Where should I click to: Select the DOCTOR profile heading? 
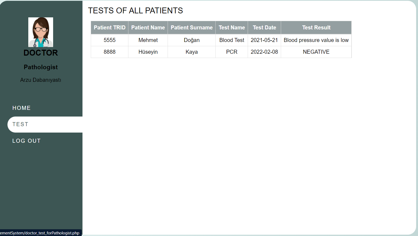(41, 53)
